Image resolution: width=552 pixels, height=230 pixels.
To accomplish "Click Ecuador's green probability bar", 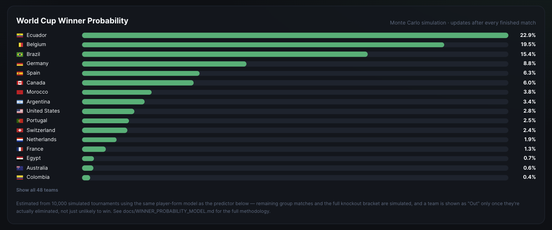I will point(295,35).
